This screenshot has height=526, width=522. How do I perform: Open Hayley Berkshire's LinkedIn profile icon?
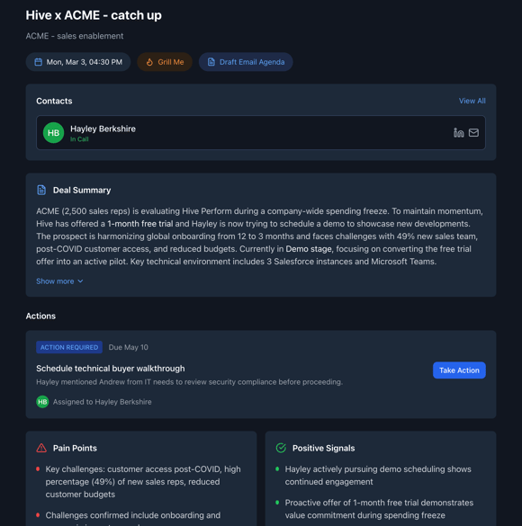pyautogui.click(x=459, y=133)
